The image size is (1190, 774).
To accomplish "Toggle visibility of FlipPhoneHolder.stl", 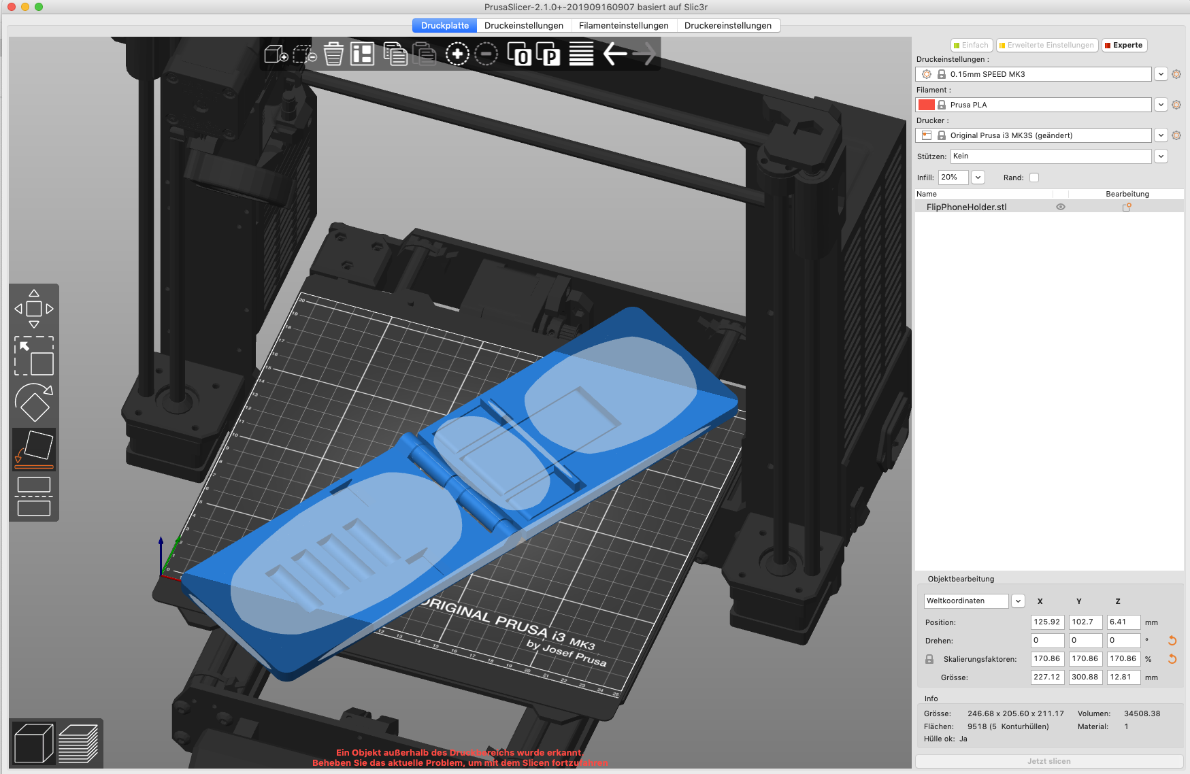I will [x=1061, y=207].
